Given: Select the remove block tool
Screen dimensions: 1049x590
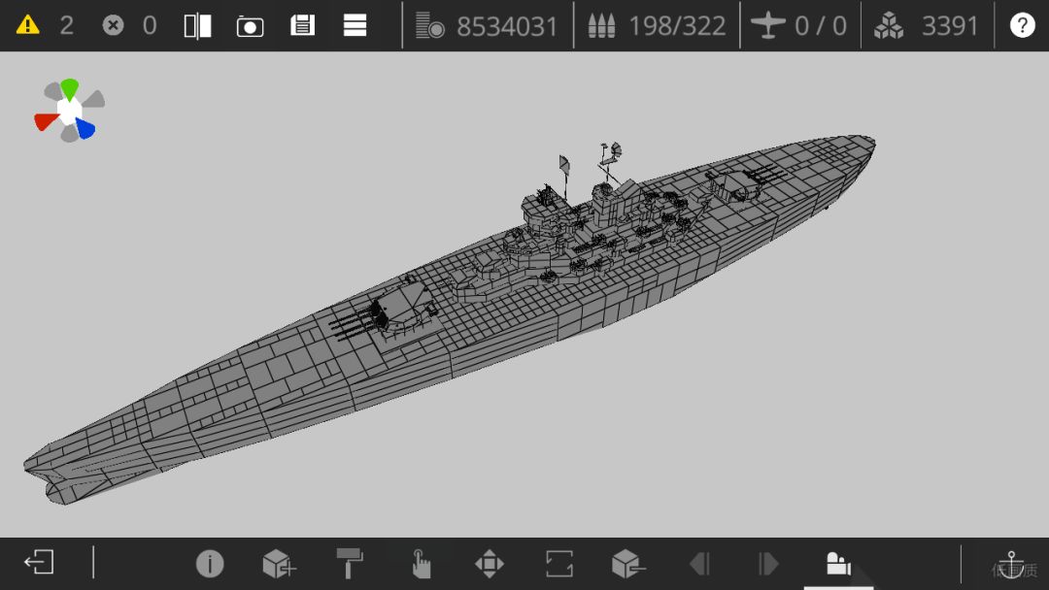Looking at the screenshot, I should (628, 563).
